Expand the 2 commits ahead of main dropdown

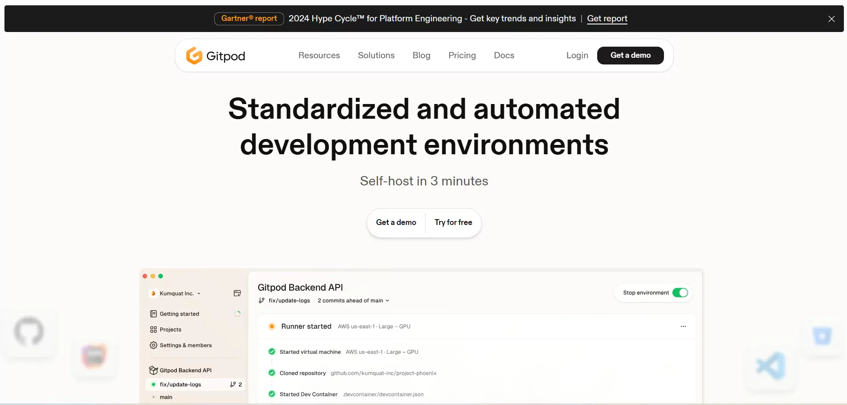tap(353, 301)
